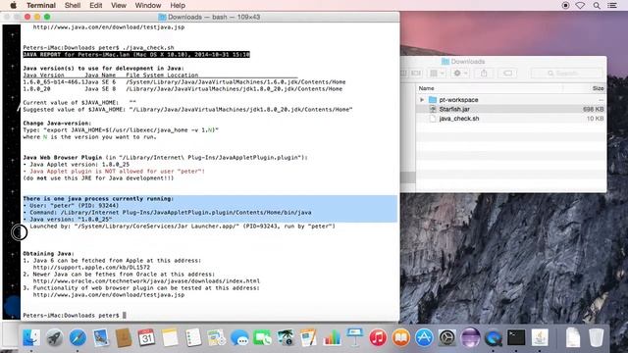Sort Finder list by Size column
The image size is (628, 353).
(585, 88)
